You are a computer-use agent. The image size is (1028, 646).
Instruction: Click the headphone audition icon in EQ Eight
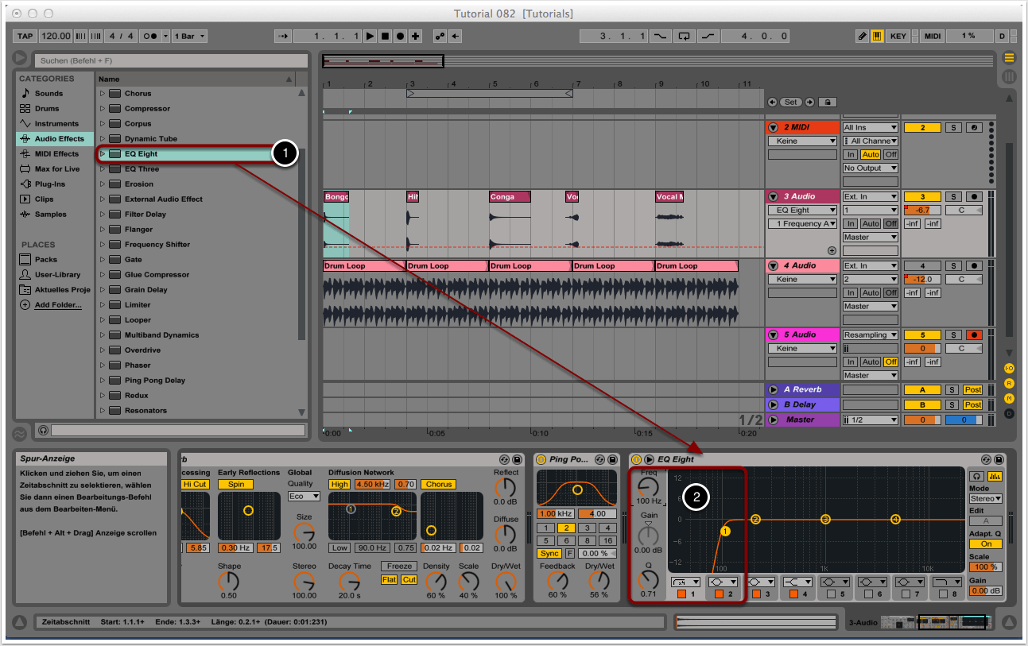point(976,477)
